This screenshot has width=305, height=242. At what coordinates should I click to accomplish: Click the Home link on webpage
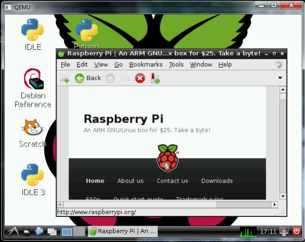(95, 181)
